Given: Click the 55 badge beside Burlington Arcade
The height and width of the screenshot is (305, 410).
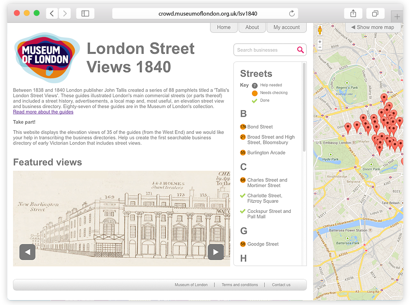Looking at the screenshot, I should 243,152.
